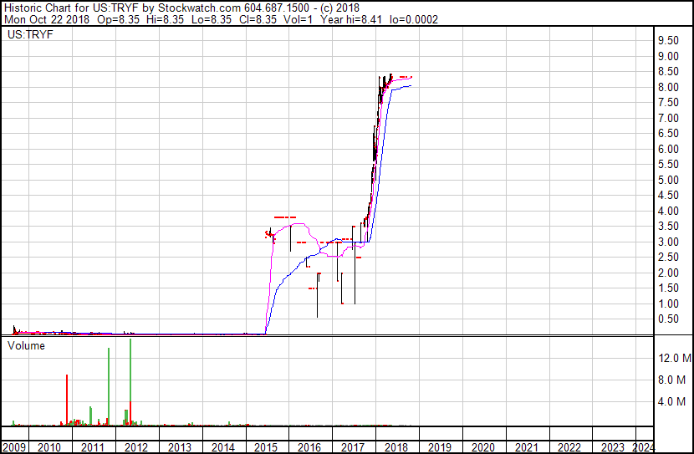Image resolution: width=694 pixels, height=454 pixels.
Task: Select the 2011 year label
Action: tap(93, 447)
